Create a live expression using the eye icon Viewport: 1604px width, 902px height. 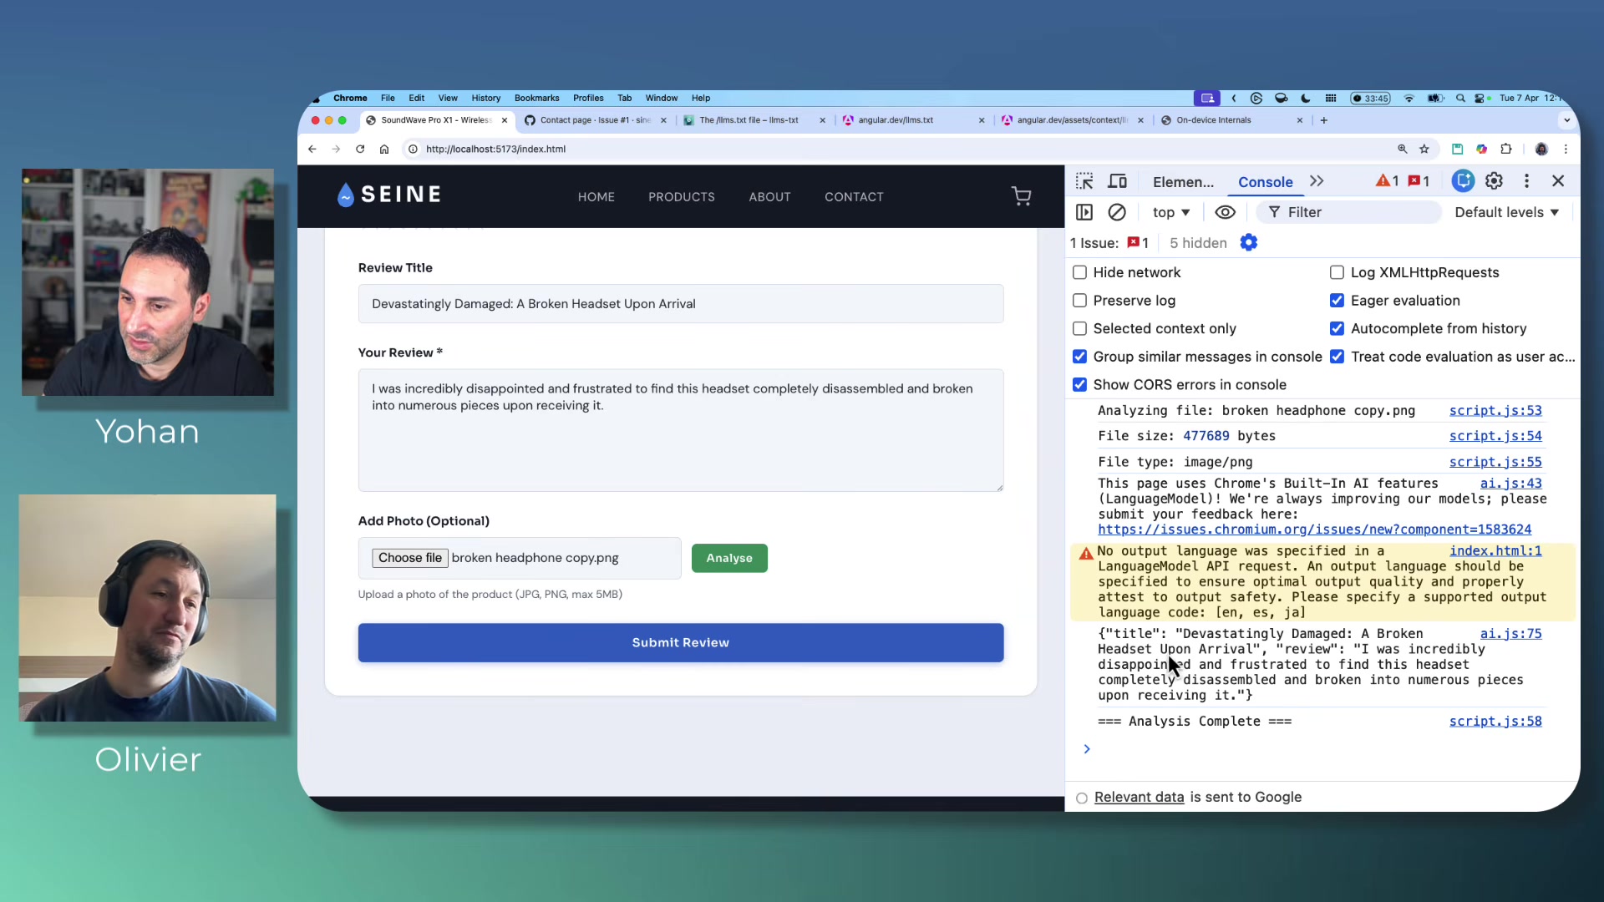1225,211
